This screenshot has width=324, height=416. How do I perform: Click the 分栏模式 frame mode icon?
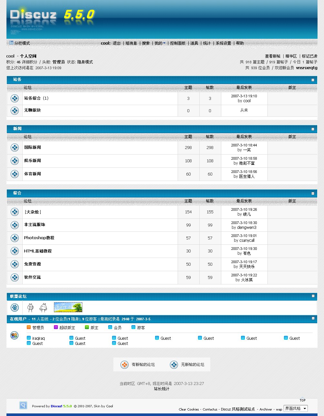[x=11, y=43]
